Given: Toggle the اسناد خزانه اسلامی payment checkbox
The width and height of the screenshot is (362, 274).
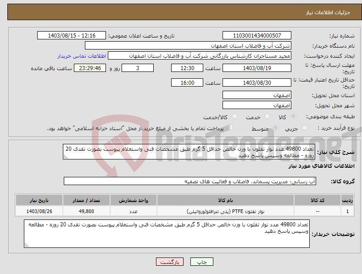Looking at the screenshot, I should click(x=230, y=127).
